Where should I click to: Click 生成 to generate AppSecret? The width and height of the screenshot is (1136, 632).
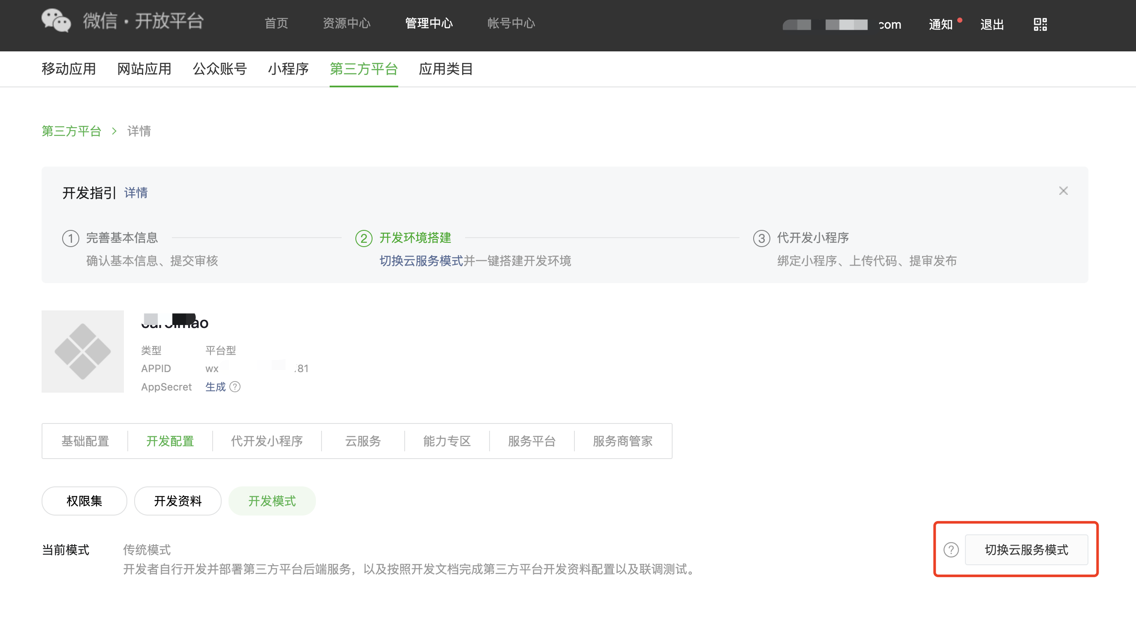215,387
